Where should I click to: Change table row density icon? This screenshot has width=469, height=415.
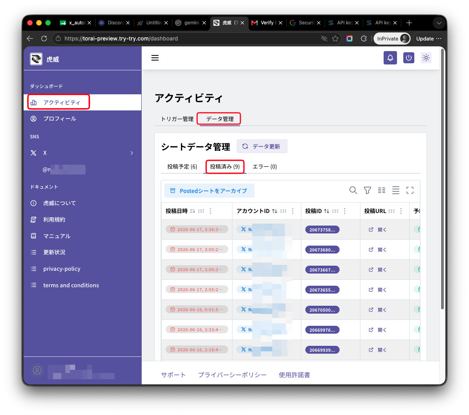coord(395,190)
